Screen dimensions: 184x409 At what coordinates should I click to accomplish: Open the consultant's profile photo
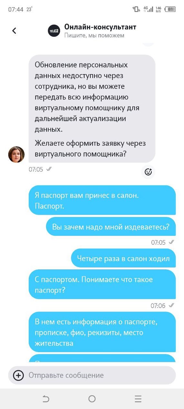[16, 154]
